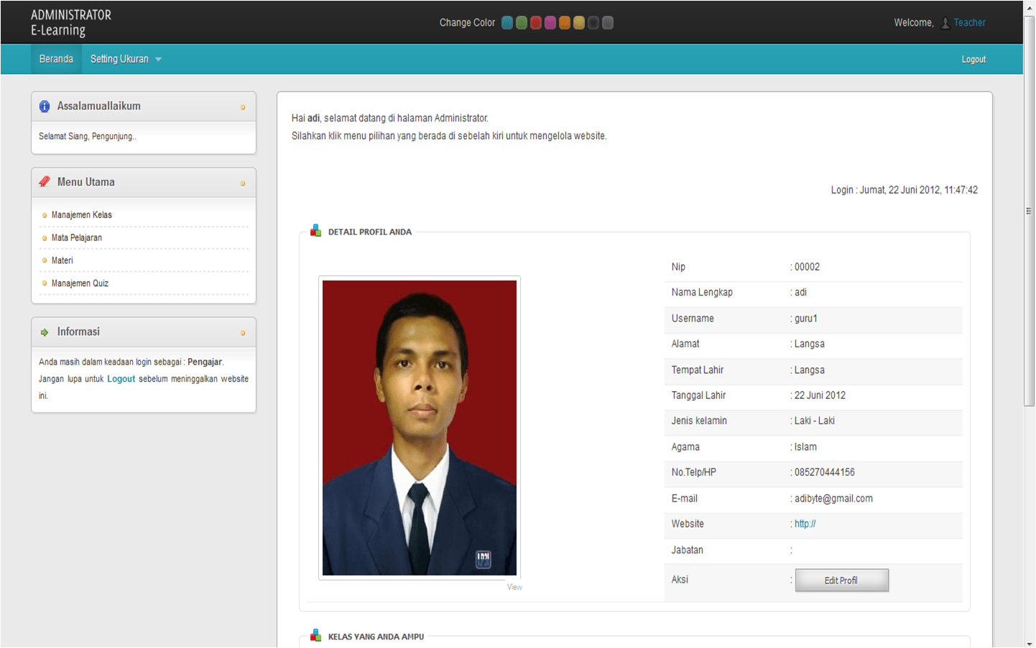
Task: Click the vertical scrollbar thumb
Action: pos(1030,211)
